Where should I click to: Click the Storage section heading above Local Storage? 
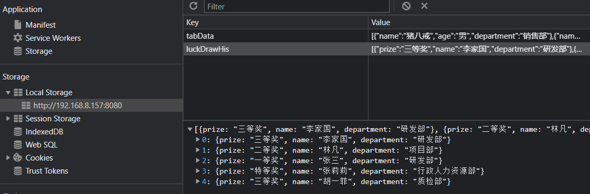tap(16, 77)
